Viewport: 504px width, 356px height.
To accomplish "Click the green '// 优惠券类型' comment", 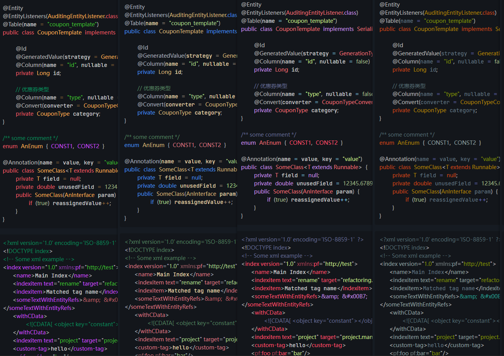I will tap(33, 89).
